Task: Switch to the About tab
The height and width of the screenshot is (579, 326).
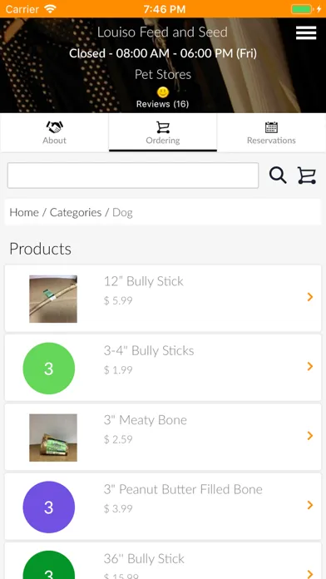Action: point(55,132)
